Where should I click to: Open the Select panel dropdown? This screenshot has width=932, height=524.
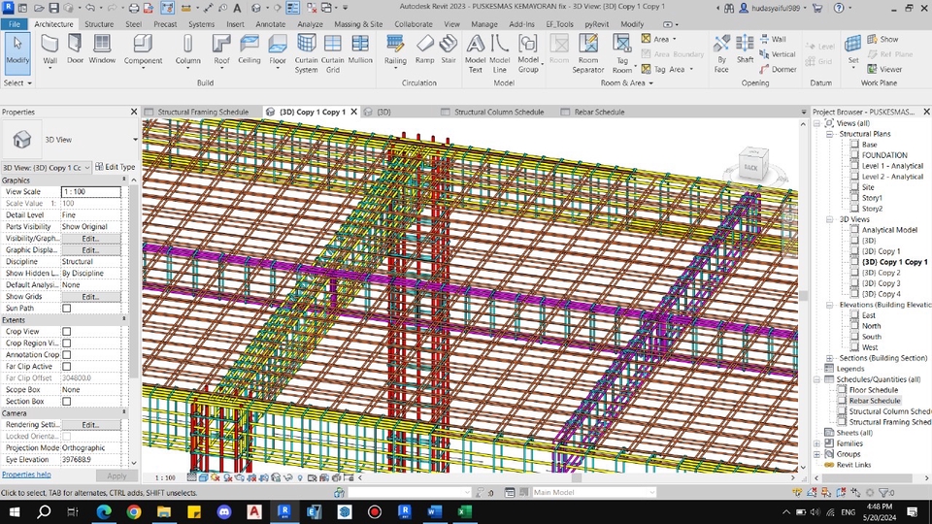[x=17, y=83]
